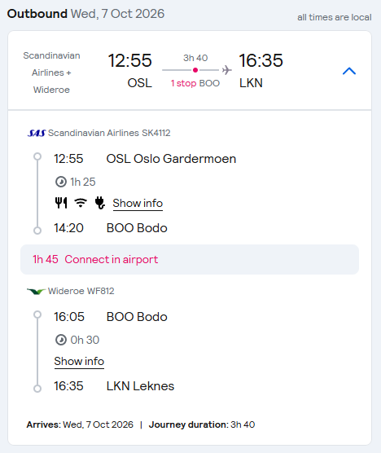Click the Wideroe airline logo

click(36, 291)
